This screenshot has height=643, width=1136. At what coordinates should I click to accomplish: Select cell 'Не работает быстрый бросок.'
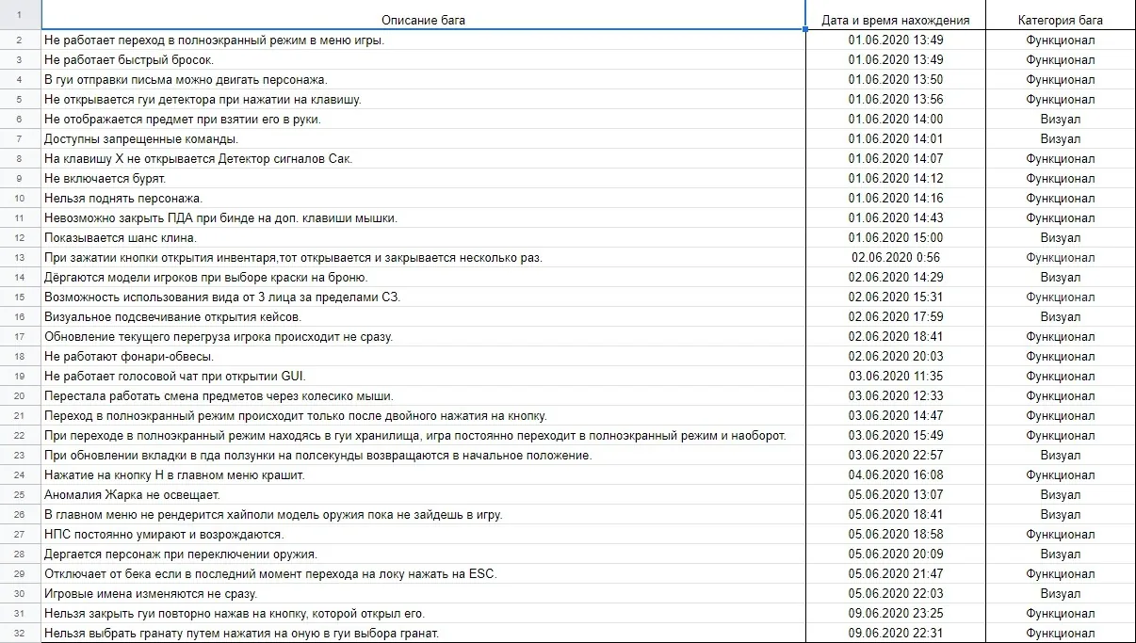[423, 59]
